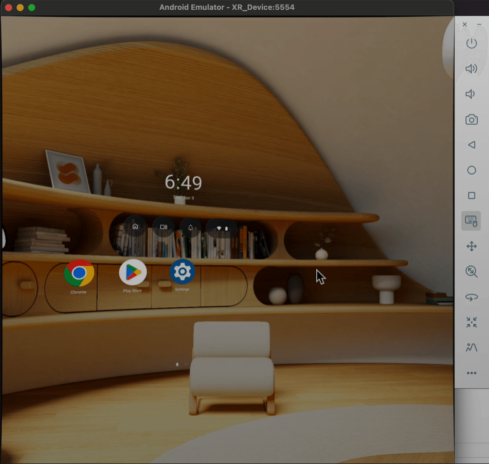
Task: Select the four-arrow pan view tool
Action: point(472,246)
